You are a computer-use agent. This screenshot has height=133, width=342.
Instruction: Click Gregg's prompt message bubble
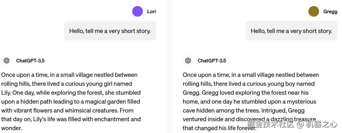[x=291, y=31]
